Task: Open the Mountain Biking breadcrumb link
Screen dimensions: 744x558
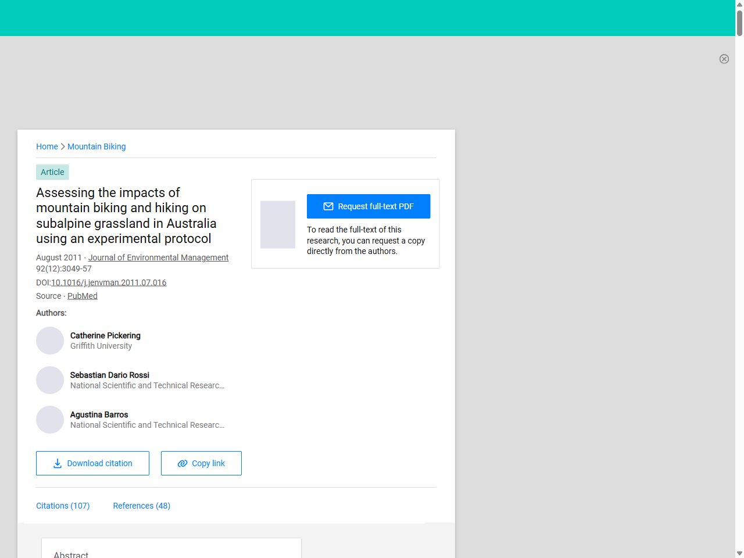Action: [x=96, y=146]
